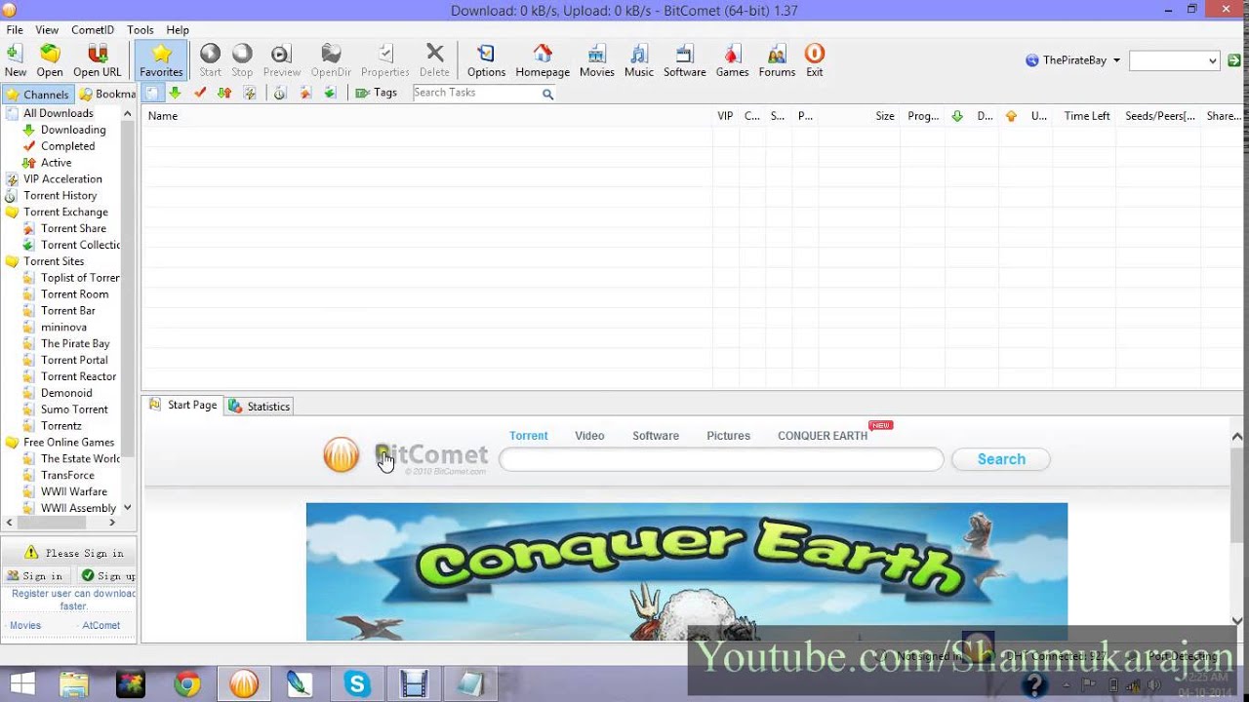Click the Tags filter button

[376, 93]
